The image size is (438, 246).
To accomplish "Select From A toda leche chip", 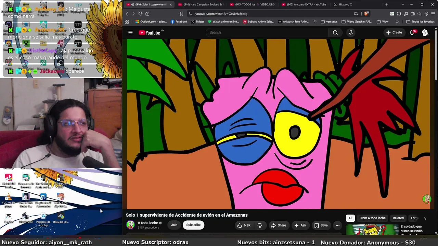I will pos(372,218).
